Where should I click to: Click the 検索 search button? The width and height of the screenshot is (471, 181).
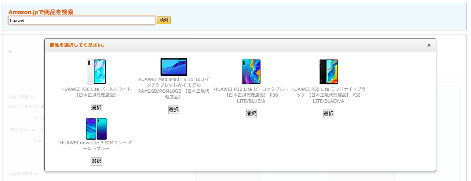(x=164, y=20)
